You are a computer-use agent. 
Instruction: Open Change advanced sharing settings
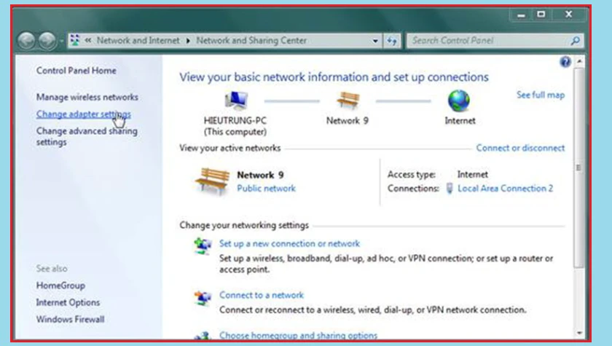click(87, 136)
